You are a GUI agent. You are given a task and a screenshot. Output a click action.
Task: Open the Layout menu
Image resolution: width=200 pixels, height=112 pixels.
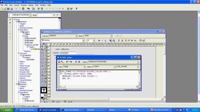click(17, 5)
